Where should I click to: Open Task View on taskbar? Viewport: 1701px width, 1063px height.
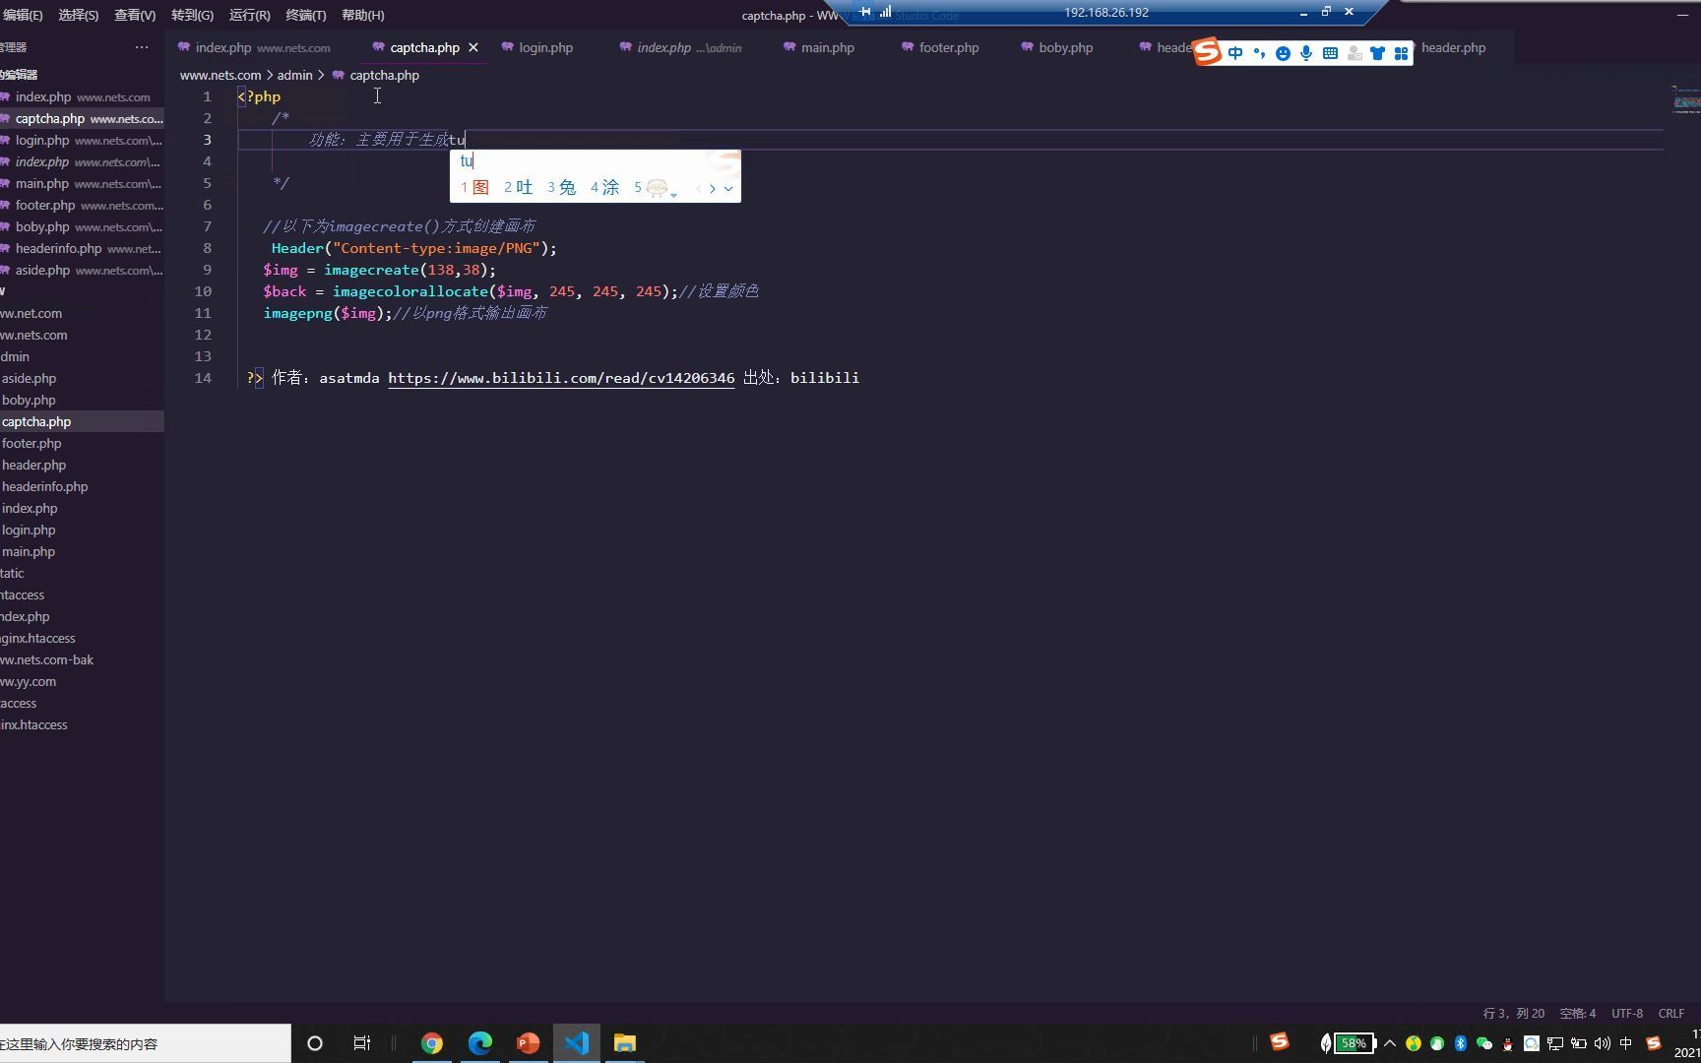pyautogui.click(x=362, y=1043)
